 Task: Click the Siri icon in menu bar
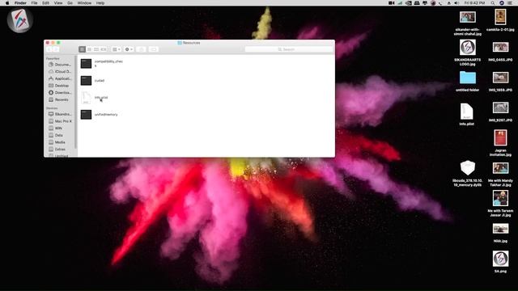click(502, 3)
